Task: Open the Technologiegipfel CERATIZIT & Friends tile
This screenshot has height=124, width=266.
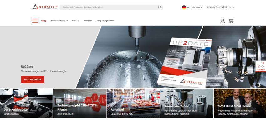Action: point(79,103)
